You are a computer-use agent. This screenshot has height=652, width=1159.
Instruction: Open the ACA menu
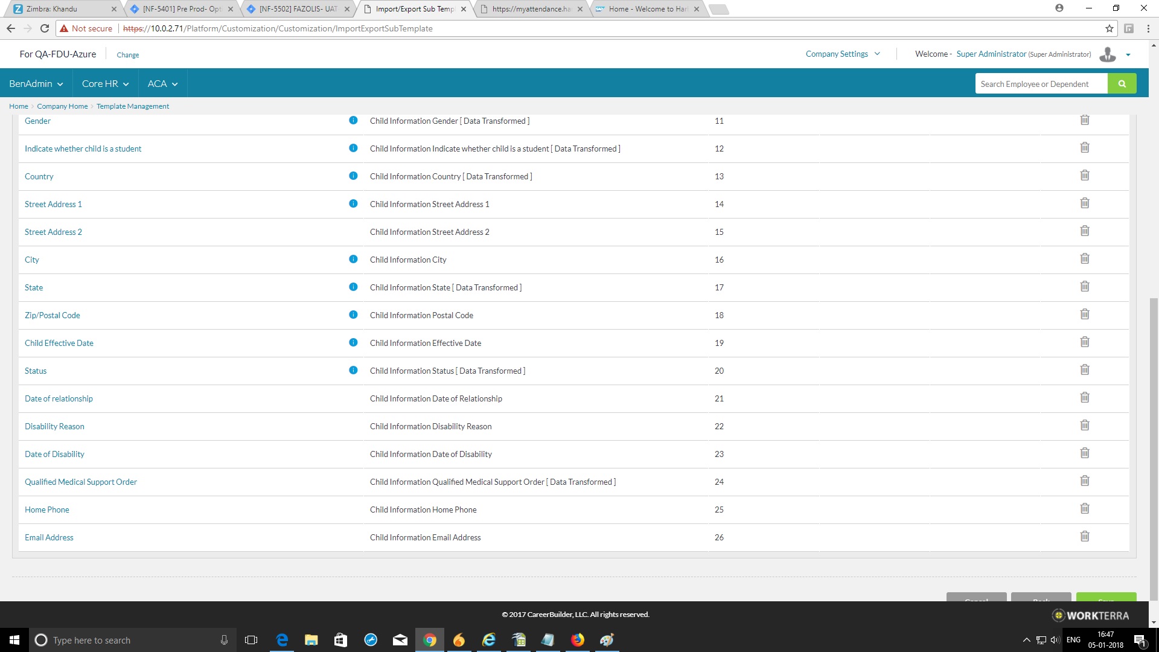162,84
